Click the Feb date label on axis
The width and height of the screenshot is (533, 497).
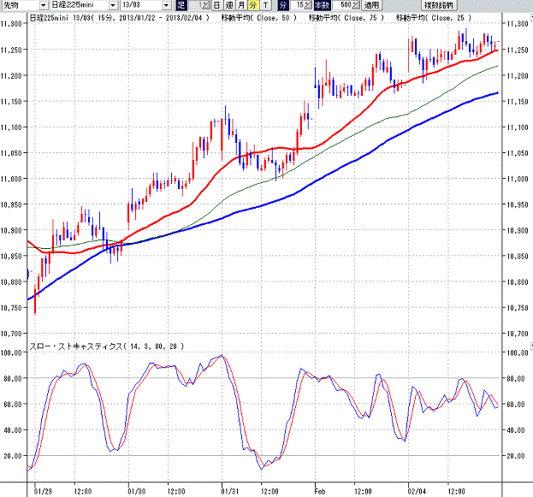coord(320,491)
